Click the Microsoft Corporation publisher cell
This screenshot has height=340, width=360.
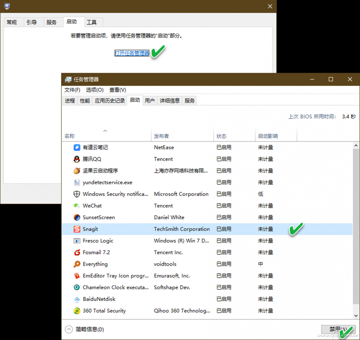(x=181, y=194)
